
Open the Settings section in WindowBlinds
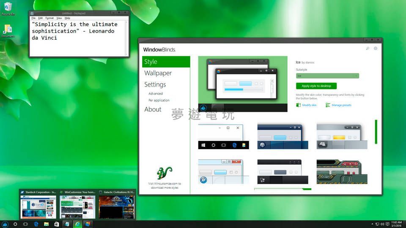pyautogui.click(x=155, y=84)
